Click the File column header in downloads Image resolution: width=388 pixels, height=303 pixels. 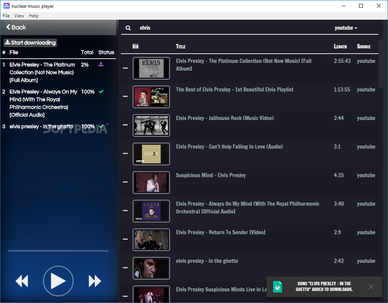14,52
